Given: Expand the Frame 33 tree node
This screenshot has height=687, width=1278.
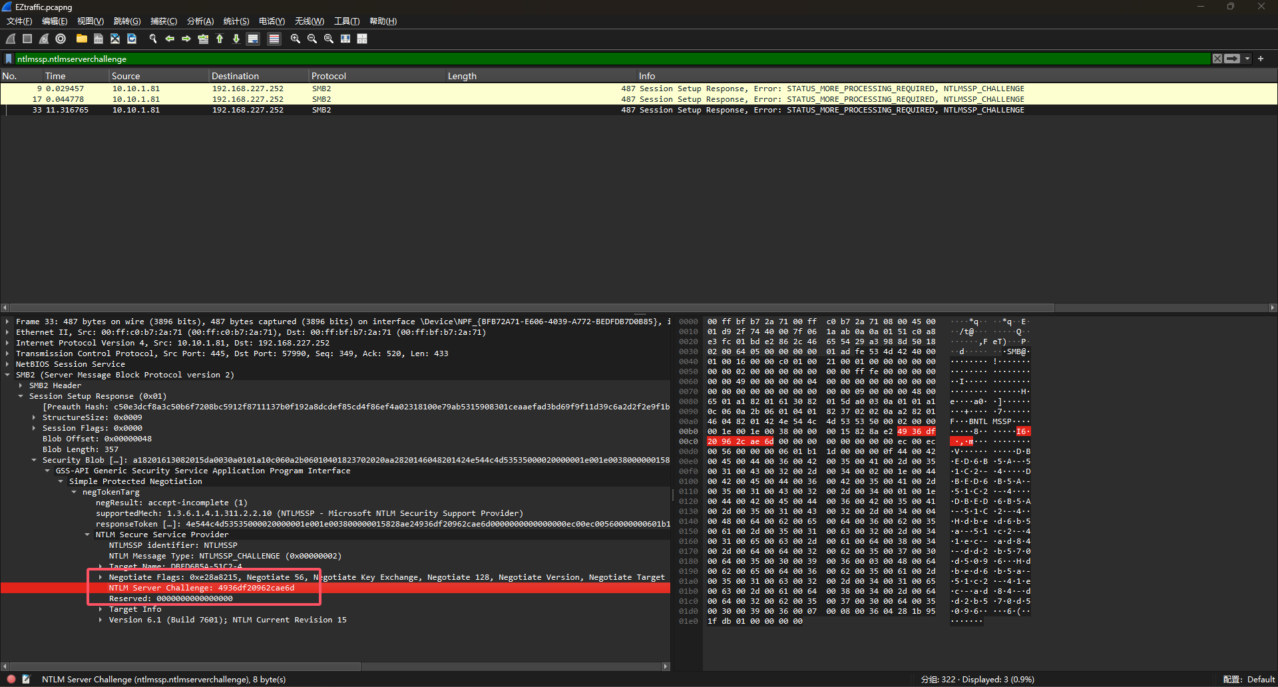Looking at the screenshot, I should tap(7, 322).
